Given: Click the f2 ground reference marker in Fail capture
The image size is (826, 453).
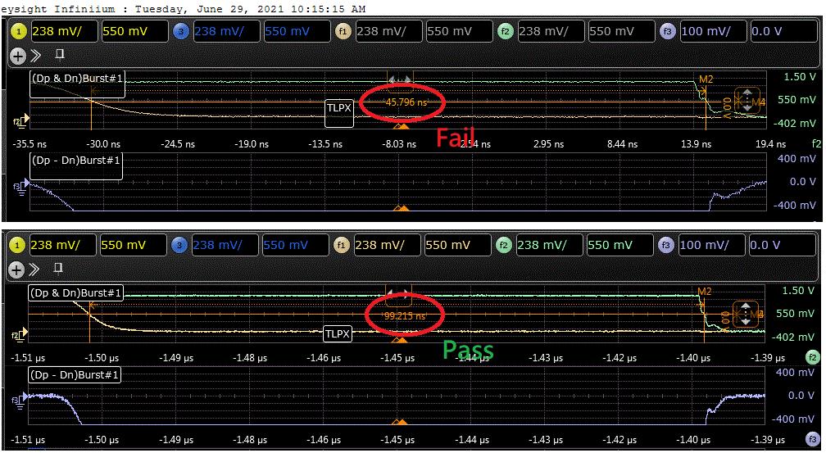Looking at the screenshot, I should pyautogui.click(x=23, y=121).
